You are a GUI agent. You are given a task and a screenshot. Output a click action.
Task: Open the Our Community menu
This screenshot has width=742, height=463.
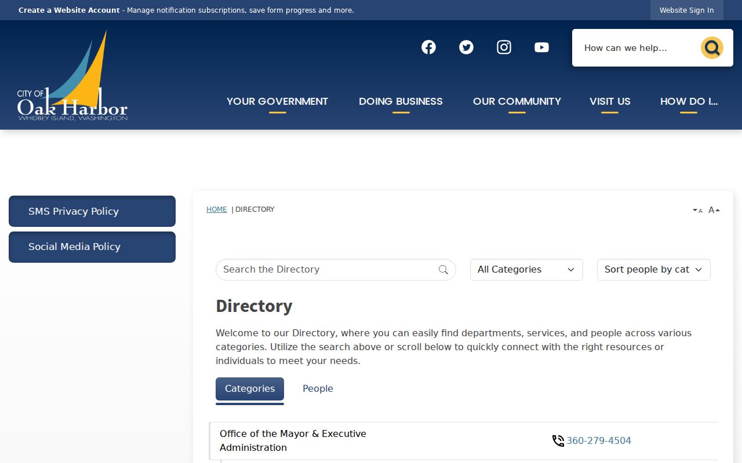pos(517,102)
